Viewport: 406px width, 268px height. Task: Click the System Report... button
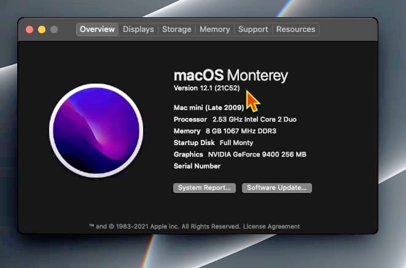(205, 188)
